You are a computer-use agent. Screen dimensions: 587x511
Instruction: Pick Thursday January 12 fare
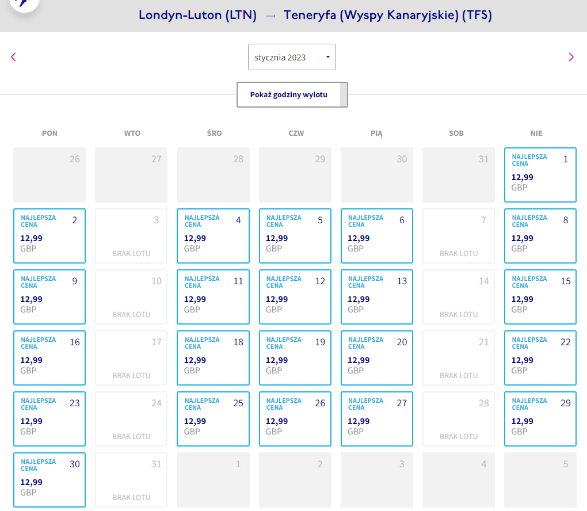(295, 297)
